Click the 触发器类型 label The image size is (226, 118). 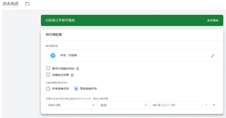52,46
